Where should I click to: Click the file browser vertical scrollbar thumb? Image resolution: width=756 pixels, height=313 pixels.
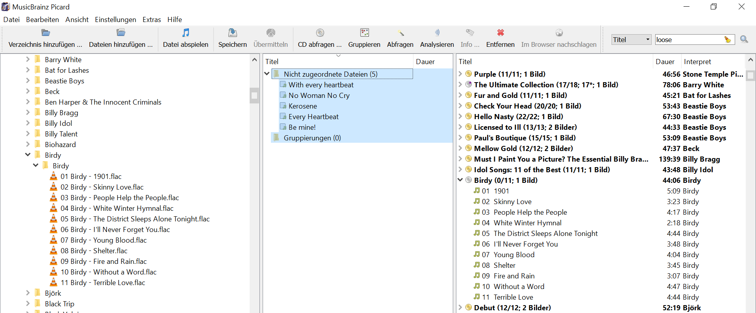pyautogui.click(x=254, y=95)
